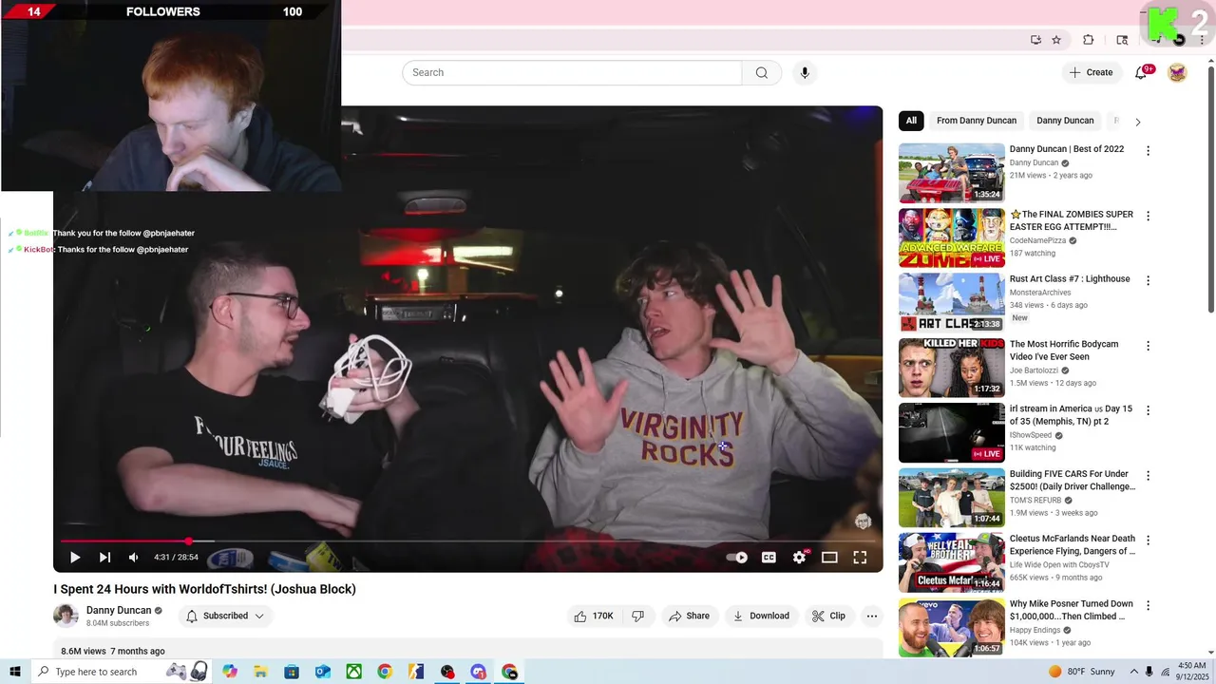Image resolution: width=1216 pixels, height=684 pixels.
Task: Open options for FINAL ZOMBIES video
Action: pyautogui.click(x=1148, y=216)
